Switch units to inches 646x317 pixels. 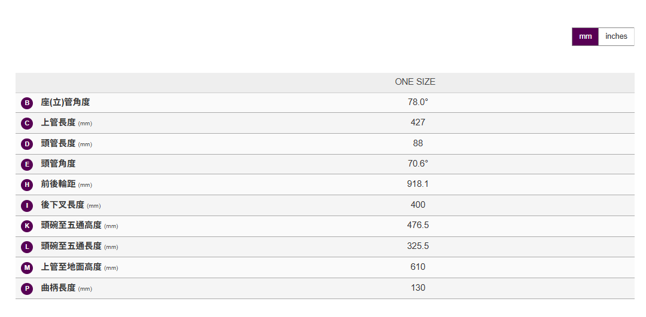[x=616, y=36]
